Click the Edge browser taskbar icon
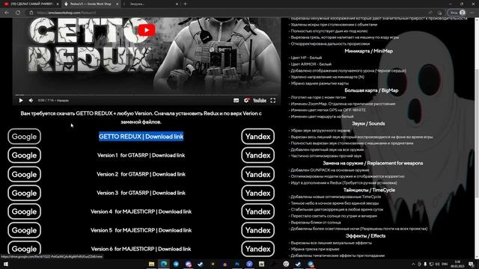The height and width of the screenshot is (269, 479). click(163, 264)
